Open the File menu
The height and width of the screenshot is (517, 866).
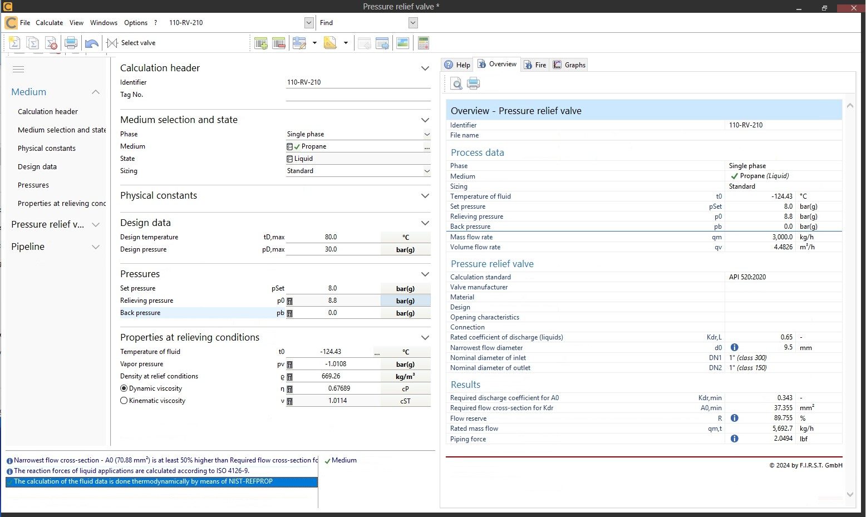tap(25, 23)
